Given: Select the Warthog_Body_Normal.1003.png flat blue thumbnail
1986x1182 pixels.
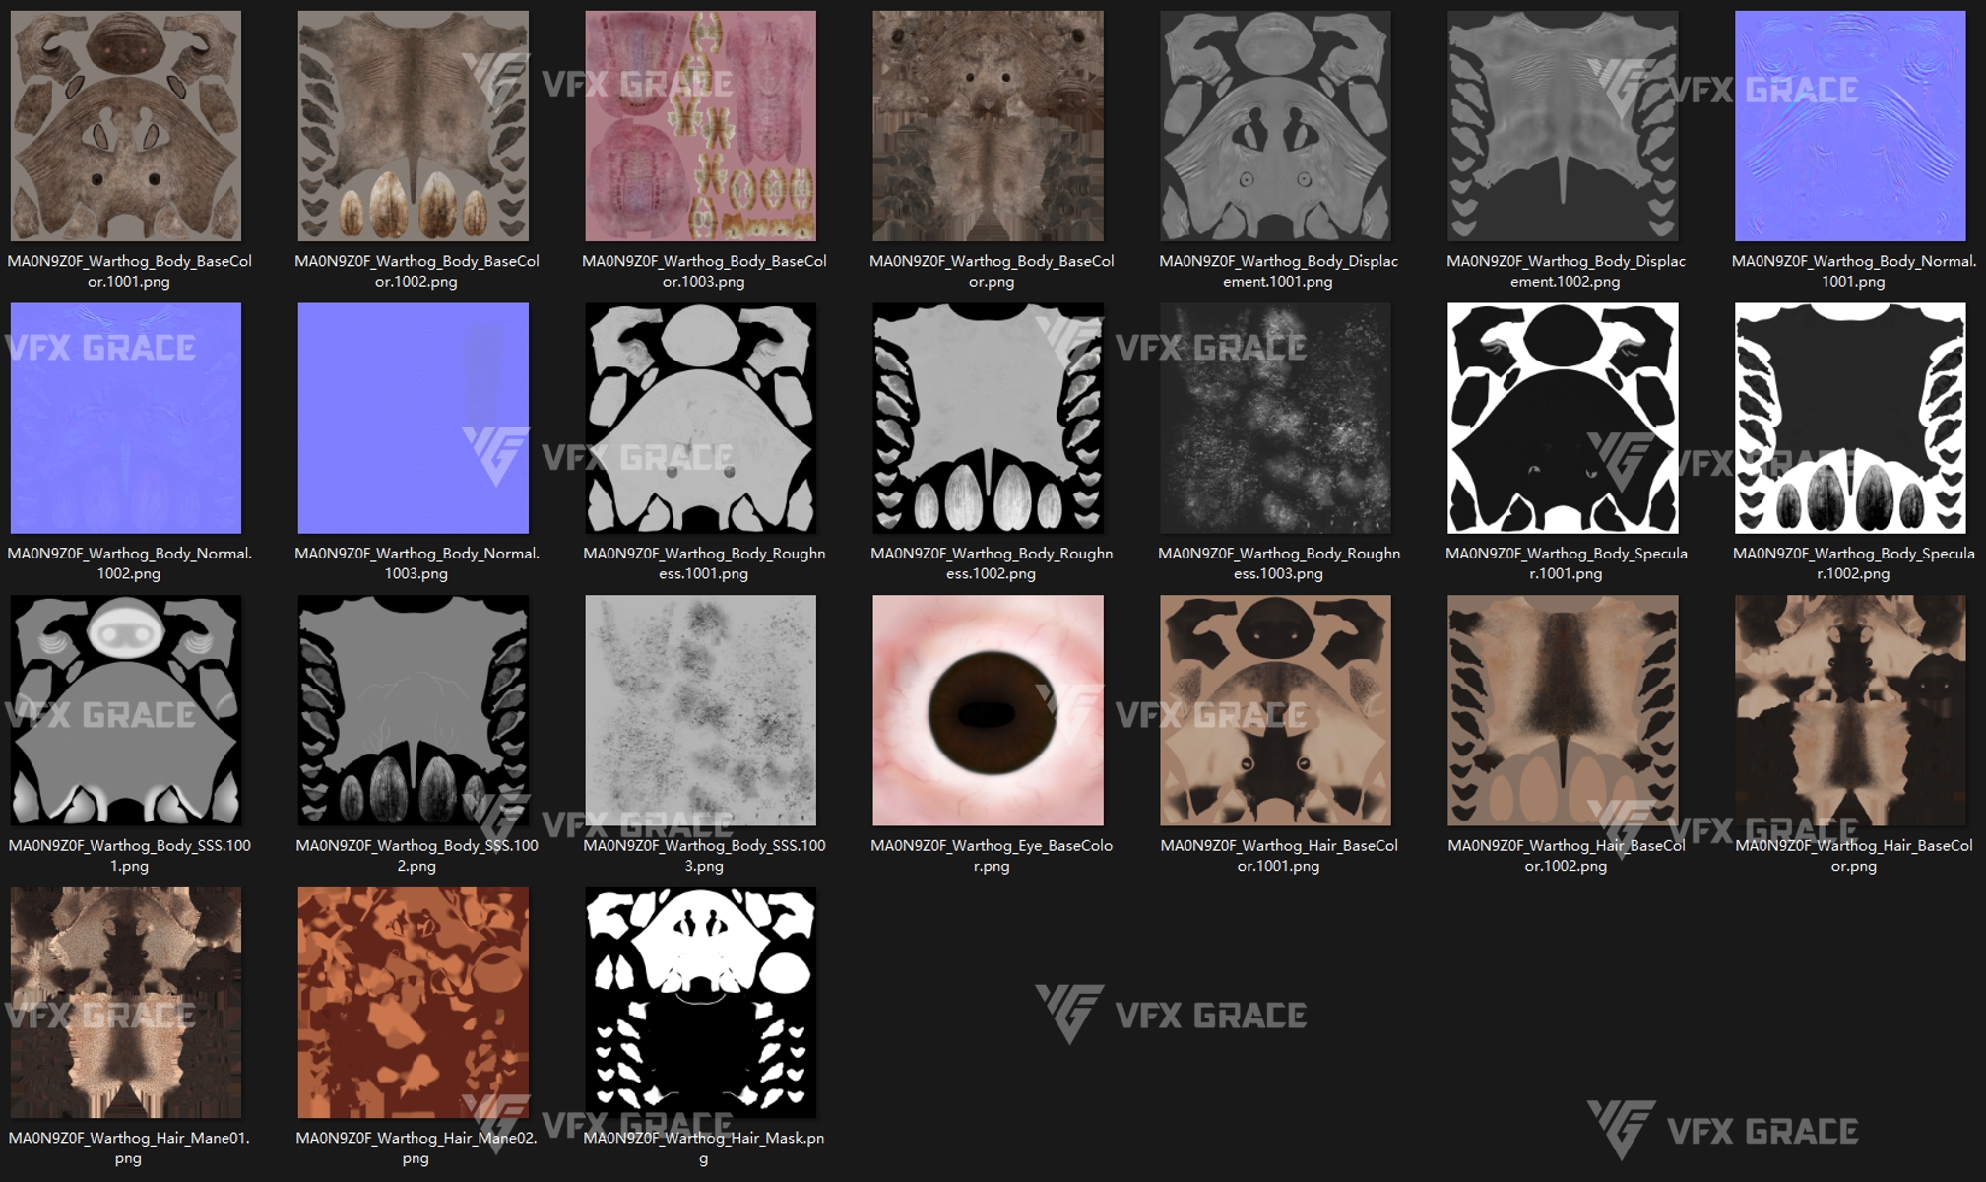Looking at the screenshot, I should (x=414, y=418).
